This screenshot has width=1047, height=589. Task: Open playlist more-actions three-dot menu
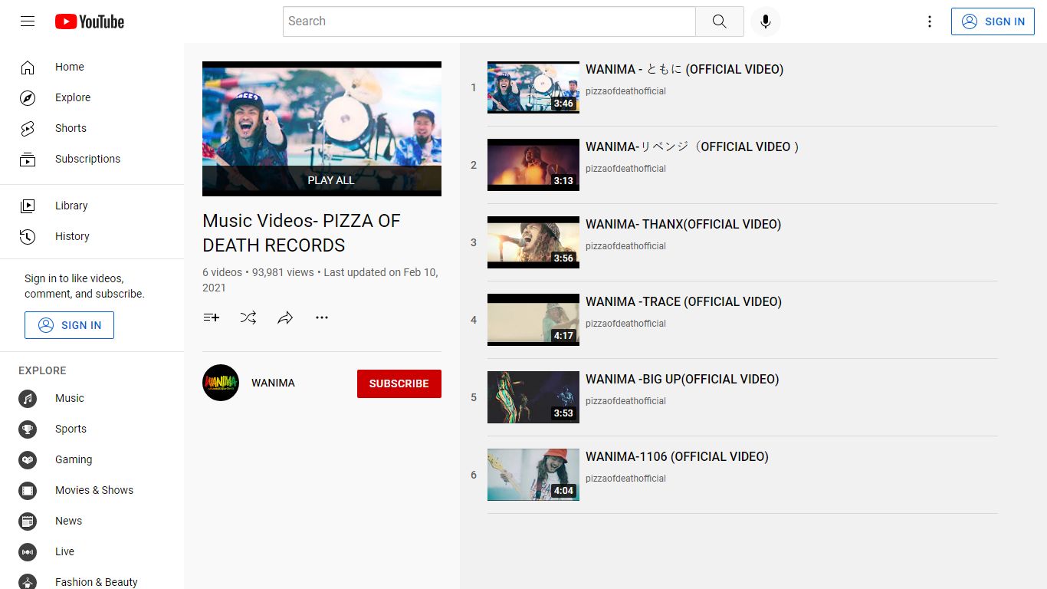[x=322, y=318]
